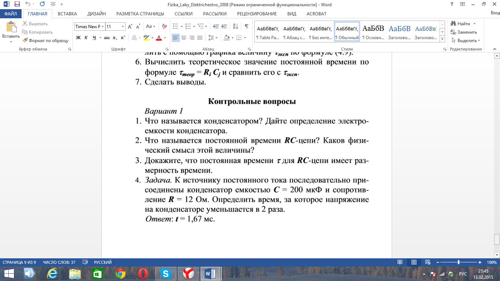
Task: Open the Change Case (Аа) dropdown
Action: pyautogui.click(x=150, y=26)
